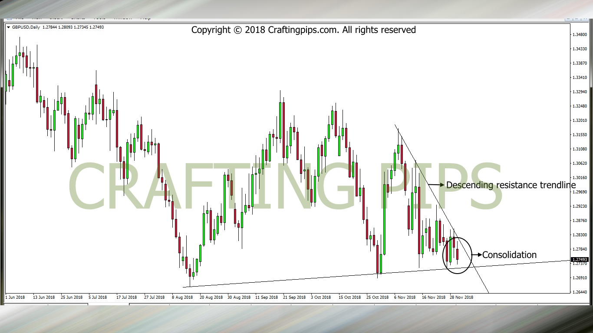593x333 pixels.
Task: Click the 1.32940 price axis value
Action: point(580,91)
